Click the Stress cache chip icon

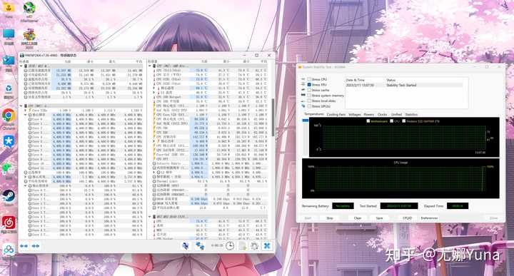pos(303,90)
